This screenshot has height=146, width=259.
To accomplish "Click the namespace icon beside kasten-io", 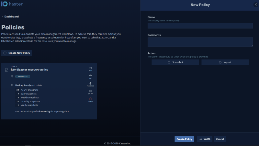I will click(x=12, y=76).
